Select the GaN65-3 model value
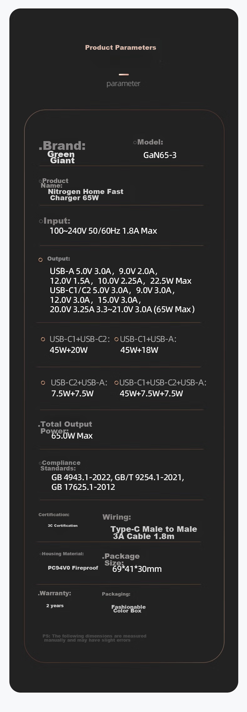The width and height of the screenshot is (247, 712). (x=160, y=155)
